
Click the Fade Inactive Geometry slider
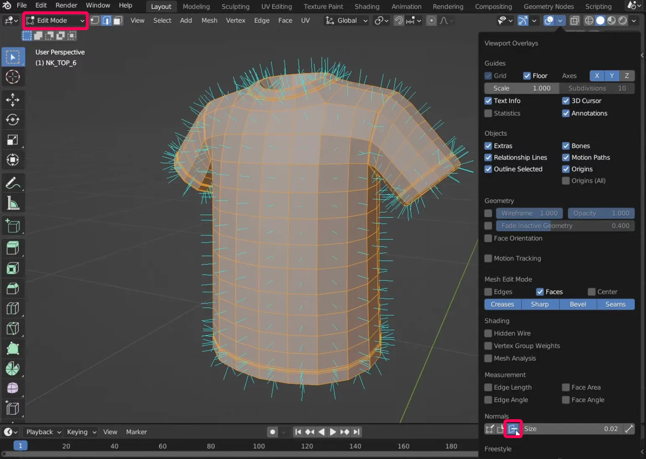click(566, 226)
